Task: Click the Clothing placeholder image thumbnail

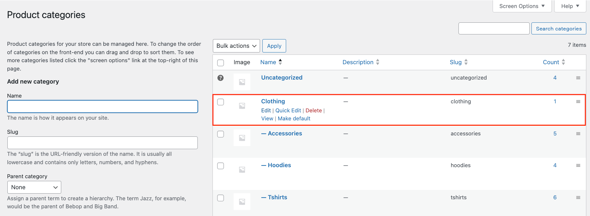Action: coord(242,106)
